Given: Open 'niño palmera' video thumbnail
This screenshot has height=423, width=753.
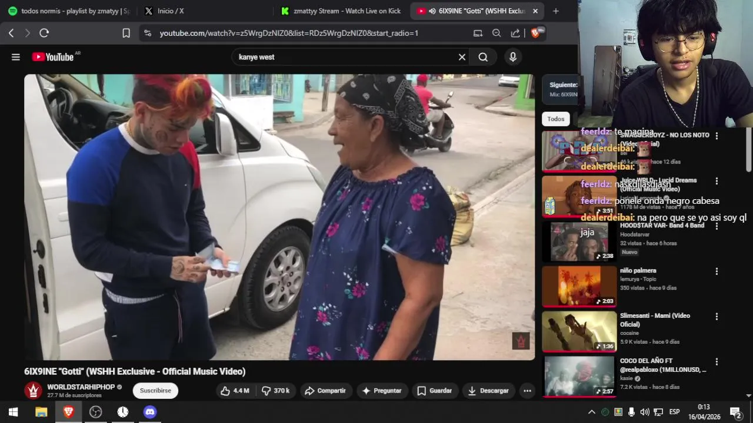Looking at the screenshot, I should [579, 286].
